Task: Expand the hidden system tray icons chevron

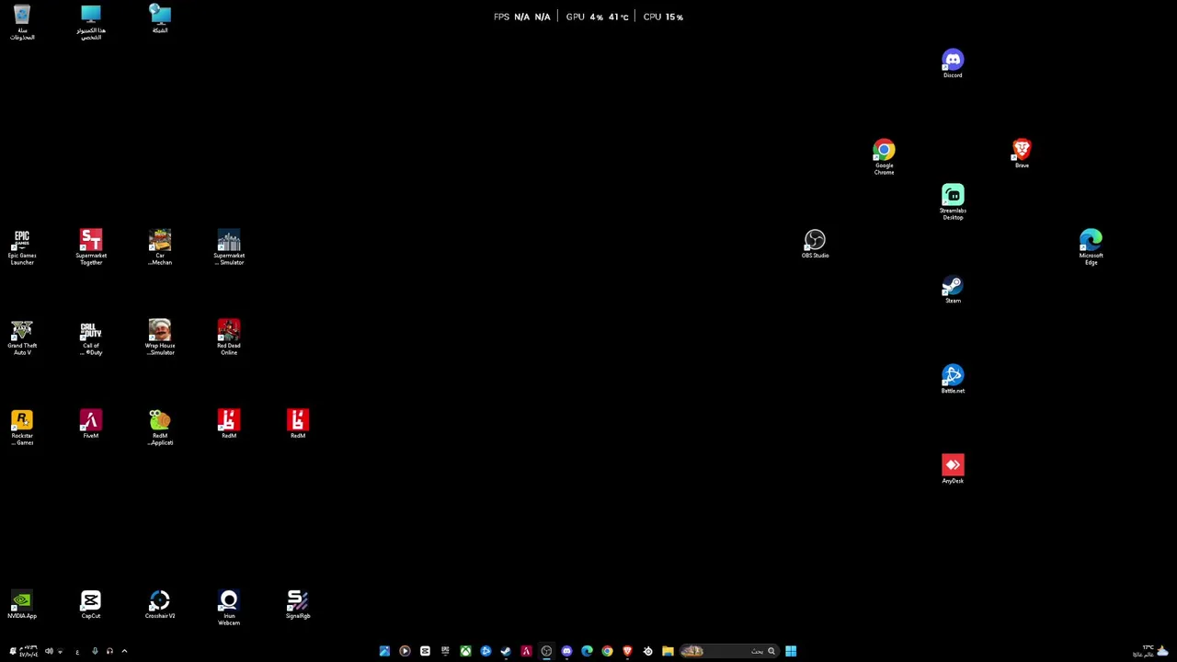Action: pyautogui.click(x=124, y=651)
